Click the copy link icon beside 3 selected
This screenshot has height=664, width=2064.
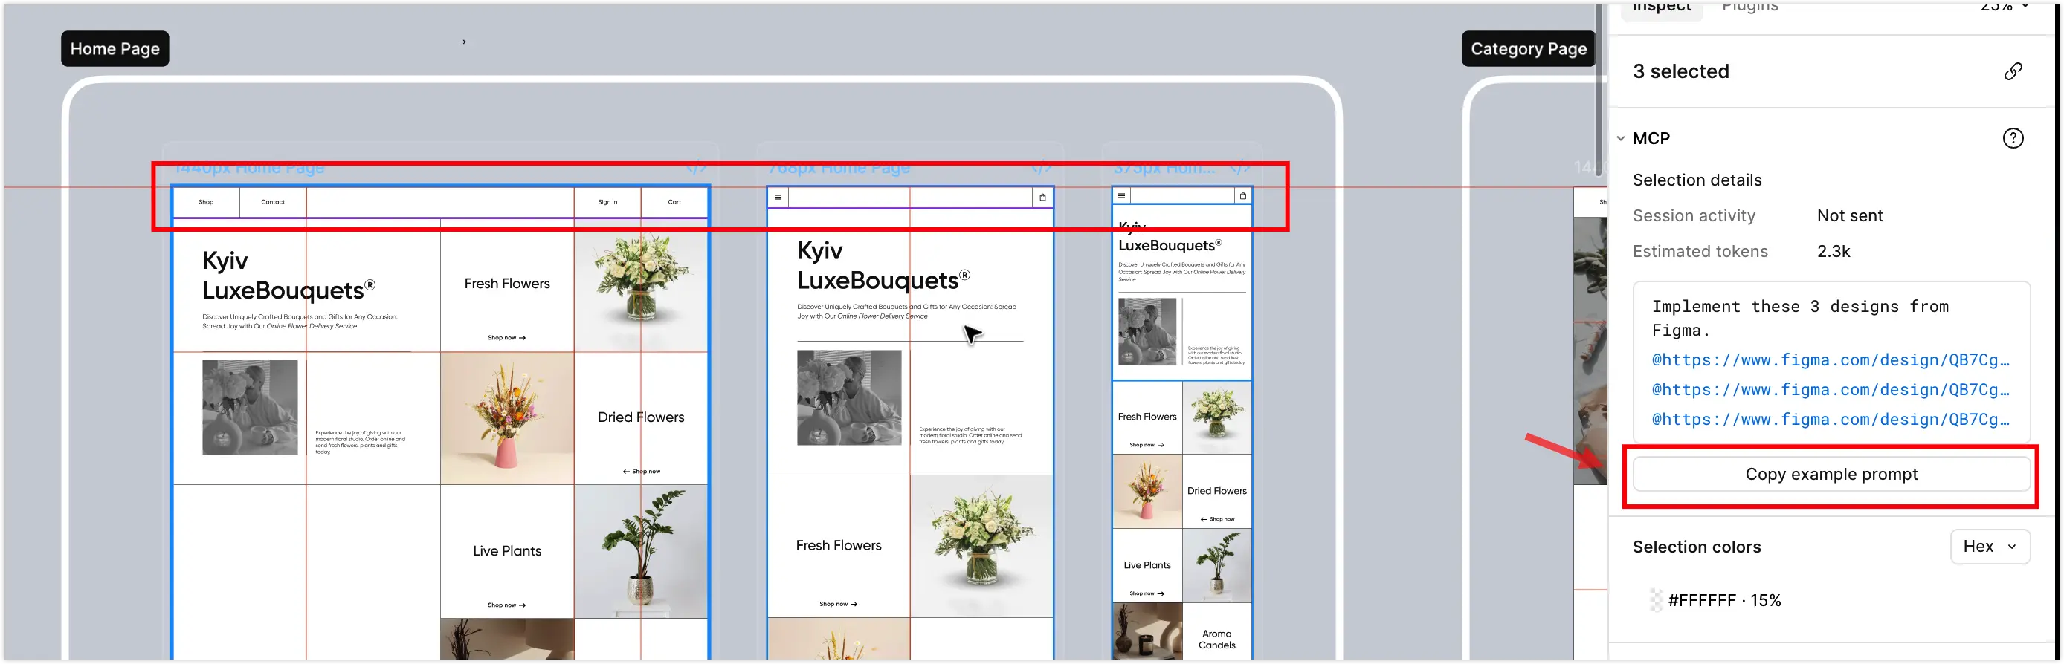(x=2012, y=72)
